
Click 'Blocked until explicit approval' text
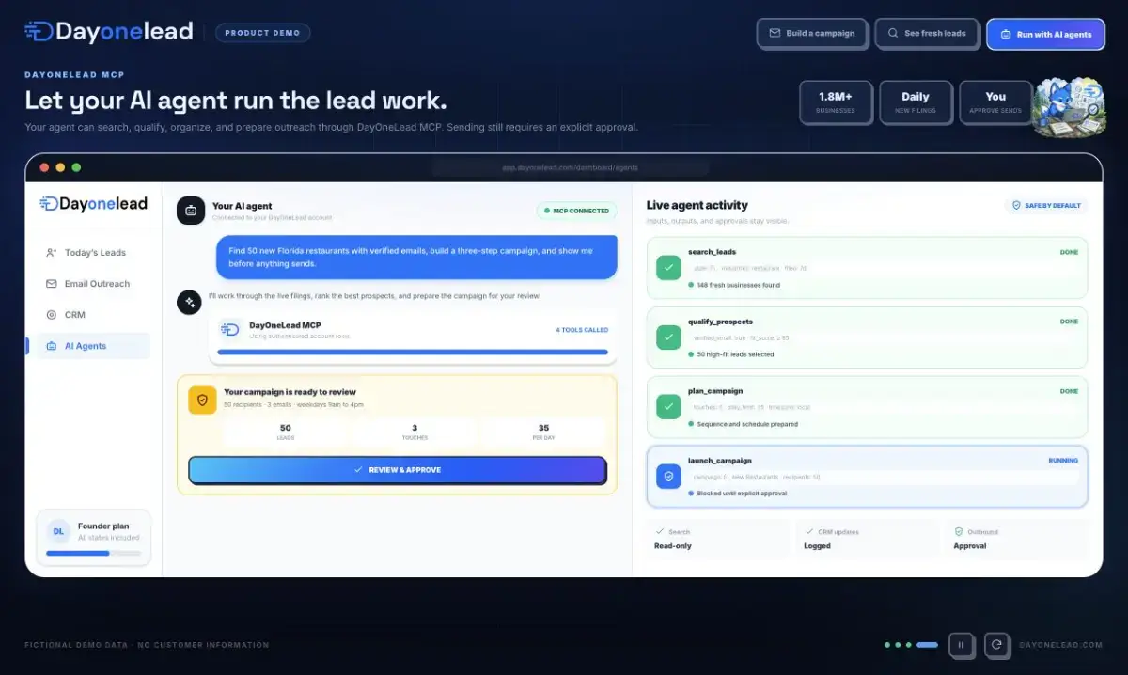tap(742, 494)
